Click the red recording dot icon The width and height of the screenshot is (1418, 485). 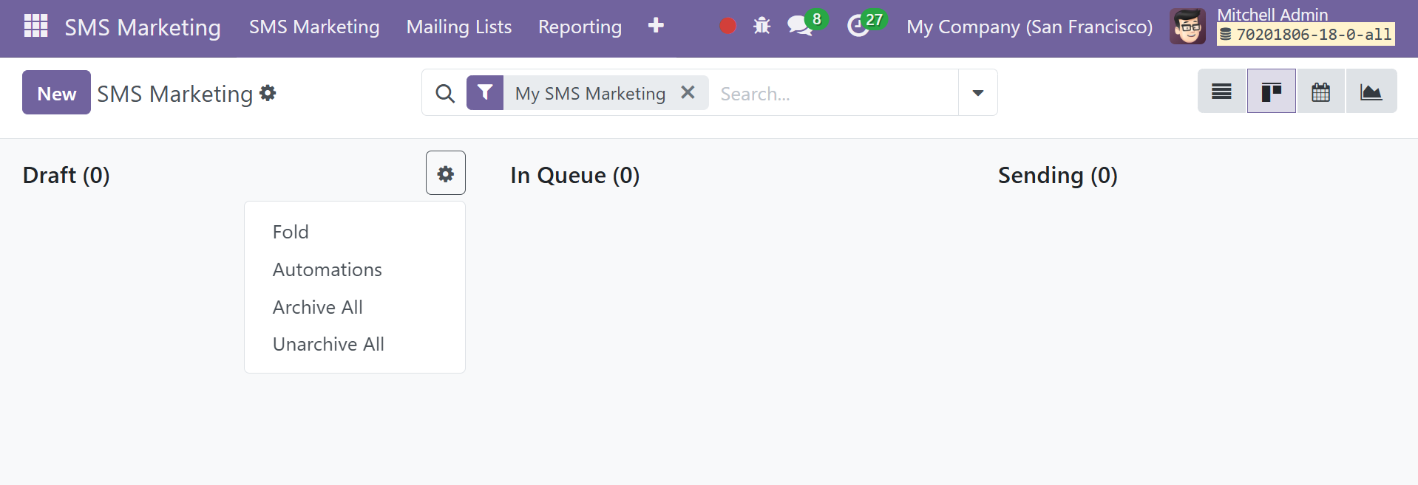pos(727,26)
